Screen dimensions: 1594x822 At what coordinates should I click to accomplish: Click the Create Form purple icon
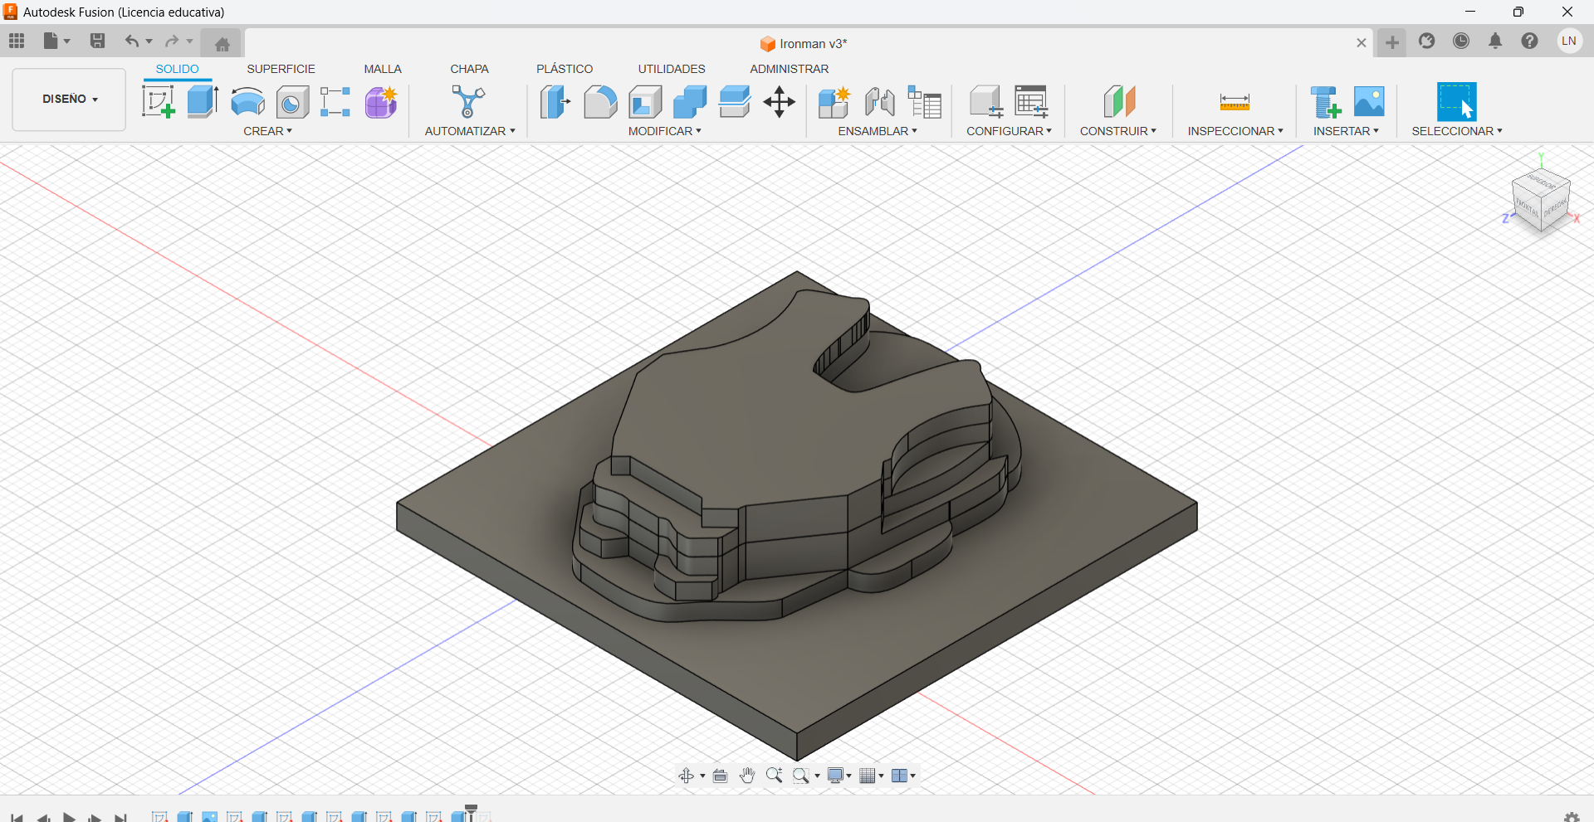click(381, 102)
